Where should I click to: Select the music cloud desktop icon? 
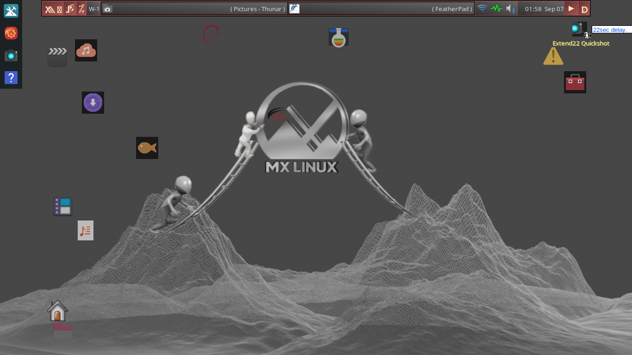point(86,50)
